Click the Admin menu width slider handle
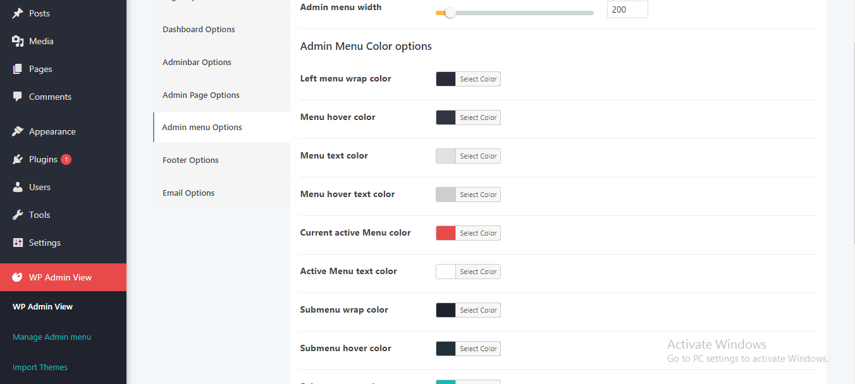This screenshot has width=855, height=384. [450, 13]
